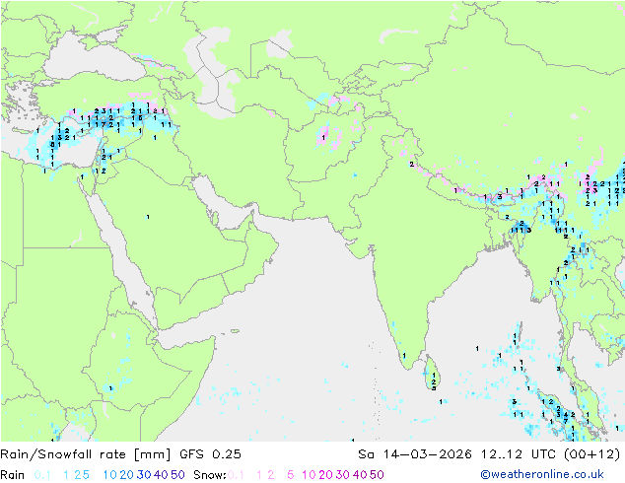
Task: Click the '1' value over Ethiopia
Action: tap(110, 388)
